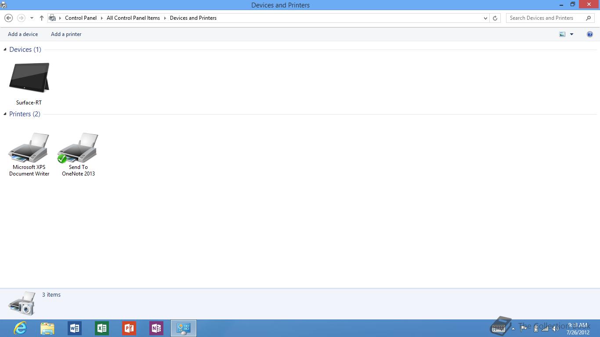
Task: Open the recent locations dropdown arrow
Action: coord(32,18)
